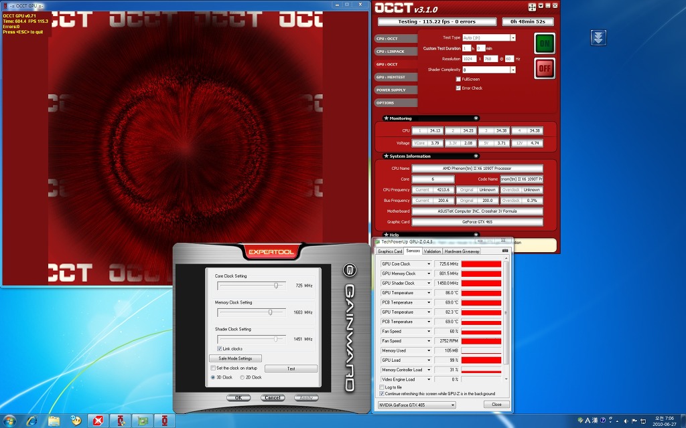Viewport: 686px width, 428px height.
Task: Click the tray volume speaker icon
Action: coord(626,421)
